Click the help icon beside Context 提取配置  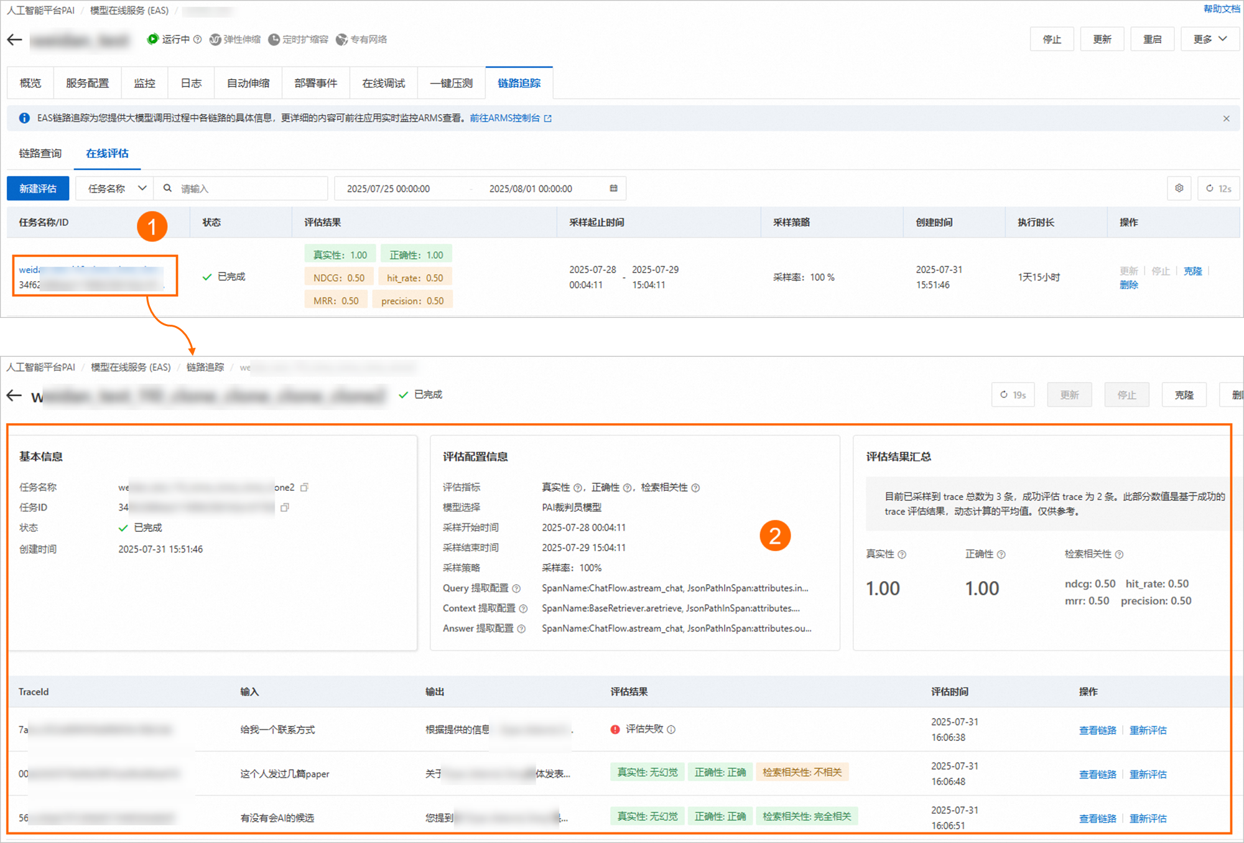pyautogui.click(x=523, y=608)
